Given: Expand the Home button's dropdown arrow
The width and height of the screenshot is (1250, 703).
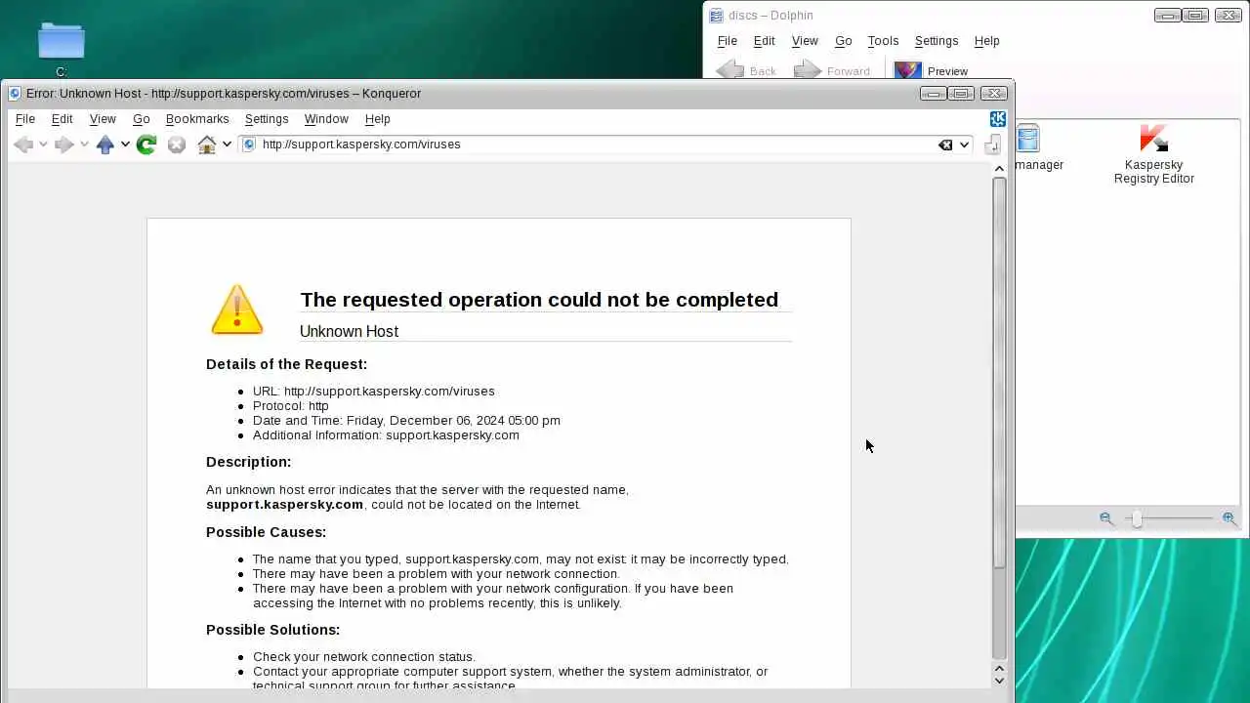Looking at the screenshot, I should click(227, 145).
